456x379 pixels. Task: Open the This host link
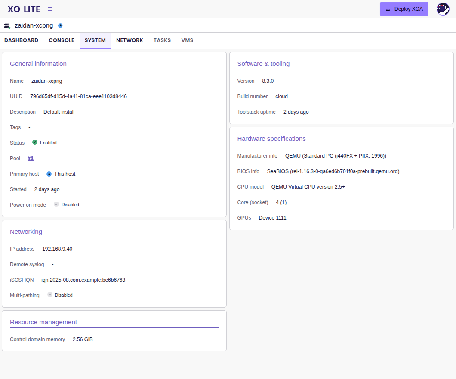[65, 174]
